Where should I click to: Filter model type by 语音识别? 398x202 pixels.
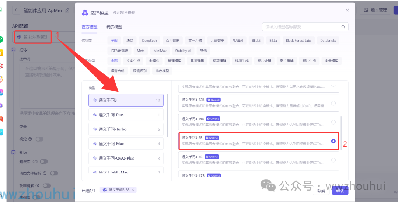tap(140, 71)
